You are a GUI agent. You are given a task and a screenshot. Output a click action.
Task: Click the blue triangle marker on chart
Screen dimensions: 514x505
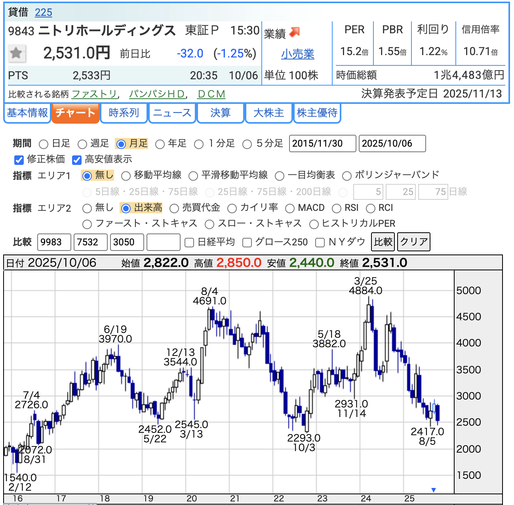pyautogui.click(x=434, y=490)
